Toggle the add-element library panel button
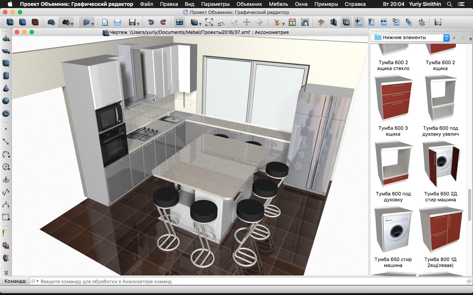Image resolution: width=473 pixels, height=295 pixels. (358, 22)
